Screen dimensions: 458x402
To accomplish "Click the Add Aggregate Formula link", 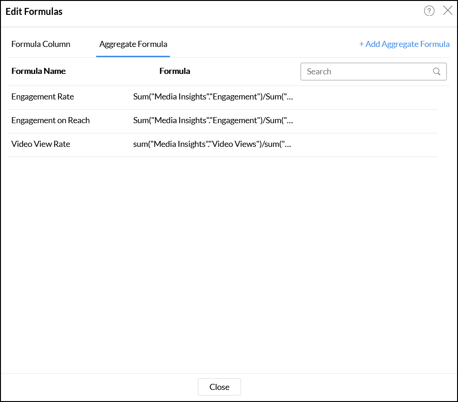I will [404, 44].
